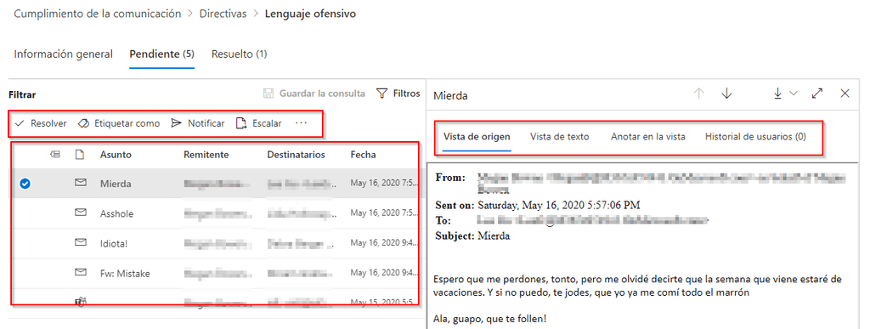Viewport: 870px width, 329px height.
Task: Click the Escalar button
Action: (x=258, y=123)
